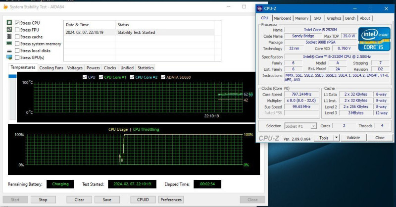Screen dimensions: 396x207
Task: Click the AIDA64 flame icon in title bar
Action: [5, 6]
